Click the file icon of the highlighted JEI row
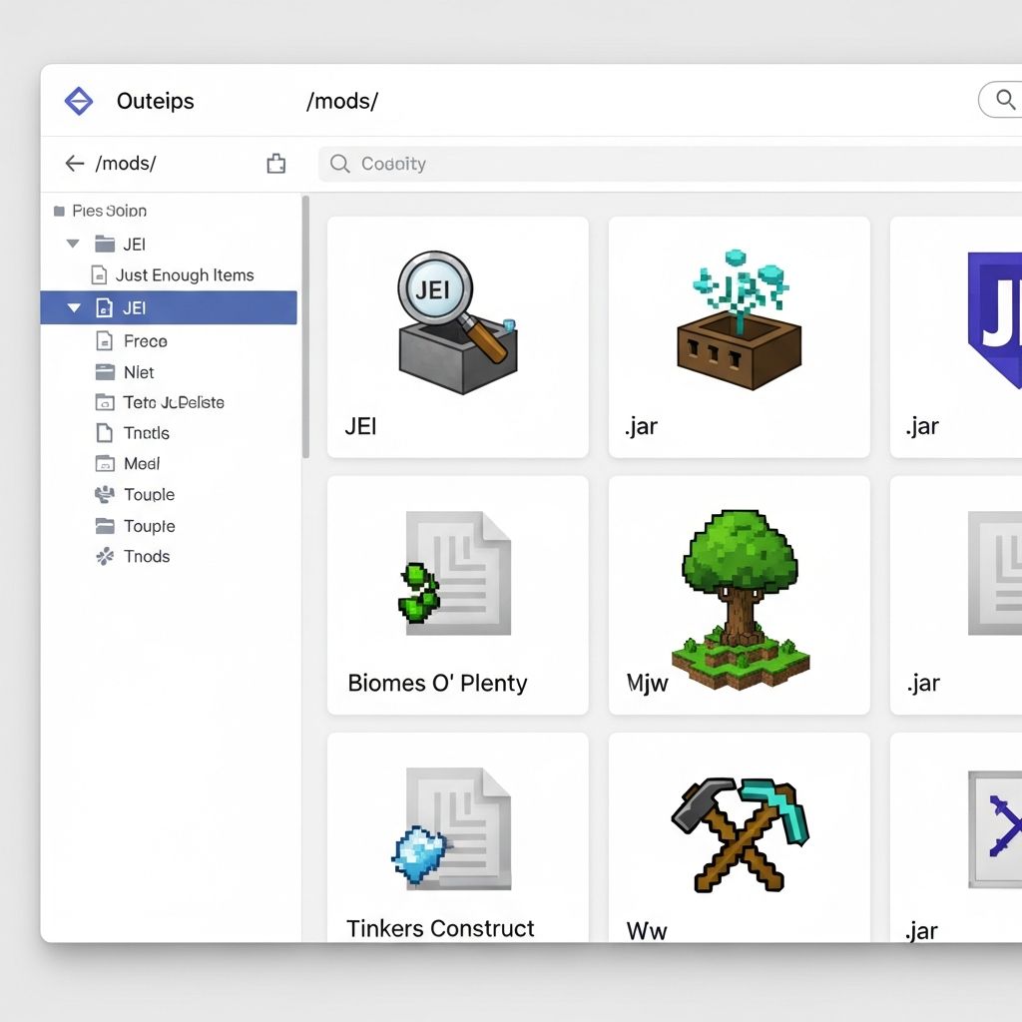The width and height of the screenshot is (1022, 1022). tap(104, 307)
